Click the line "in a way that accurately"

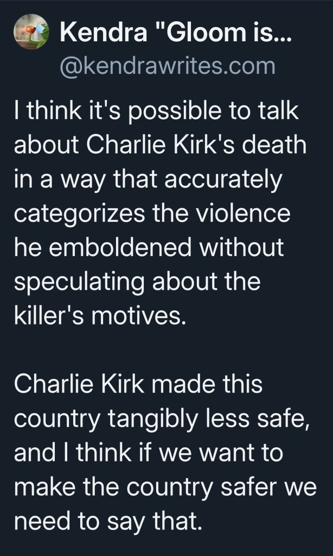[149, 180]
